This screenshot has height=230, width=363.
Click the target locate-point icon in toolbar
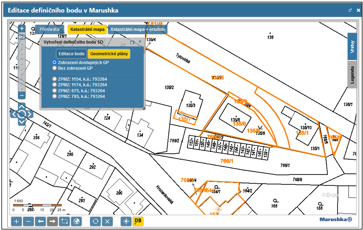pyautogui.click(x=126, y=221)
